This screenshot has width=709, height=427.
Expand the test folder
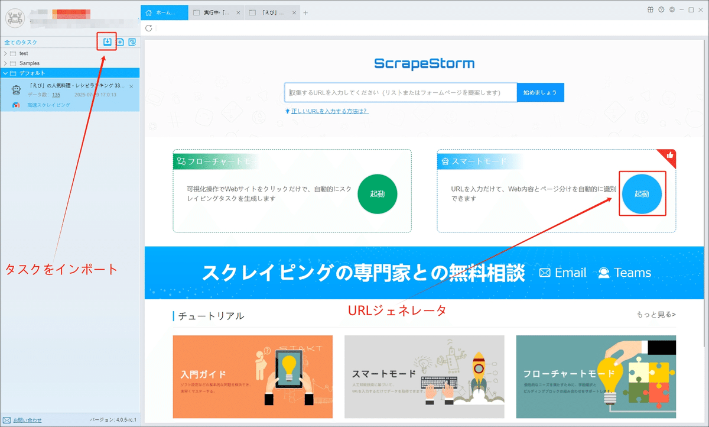tap(5, 53)
